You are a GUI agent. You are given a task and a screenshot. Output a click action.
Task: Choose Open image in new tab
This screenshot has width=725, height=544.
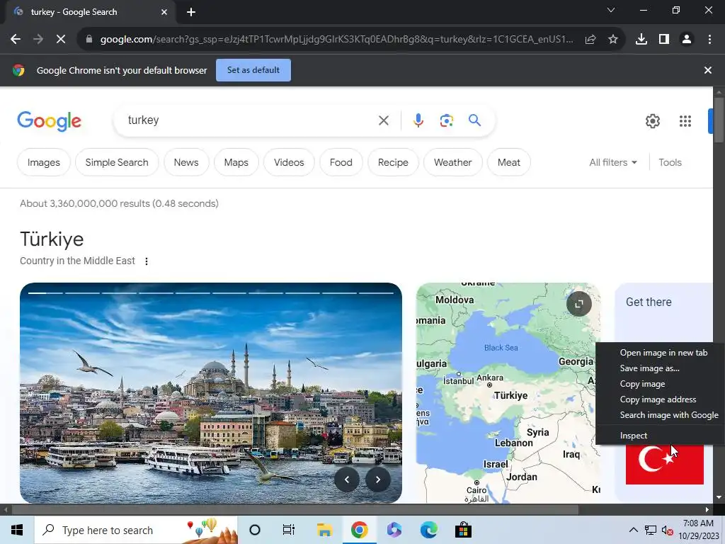tap(663, 353)
